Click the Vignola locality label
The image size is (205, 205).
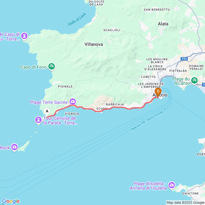[x=72, y=114]
